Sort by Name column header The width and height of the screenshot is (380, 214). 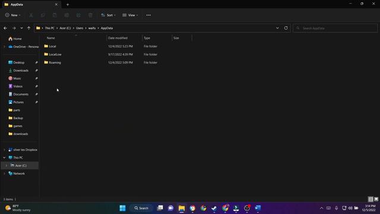(50, 38)
